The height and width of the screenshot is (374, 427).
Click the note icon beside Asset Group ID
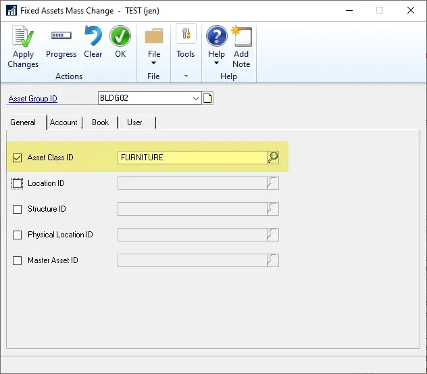pos(208,99)
